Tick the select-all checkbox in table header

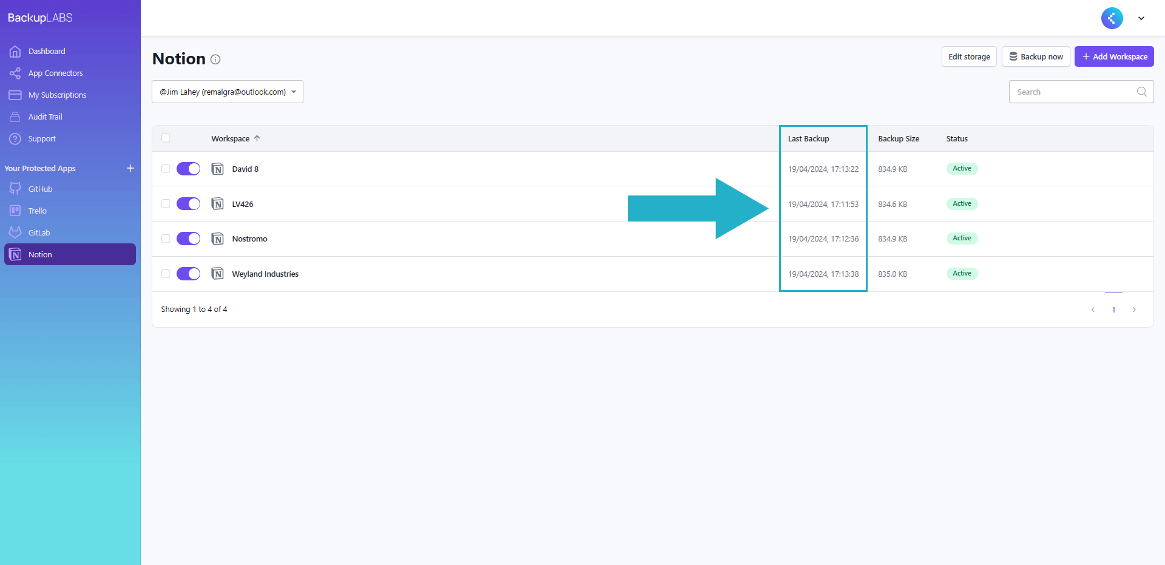pos(166,138)
